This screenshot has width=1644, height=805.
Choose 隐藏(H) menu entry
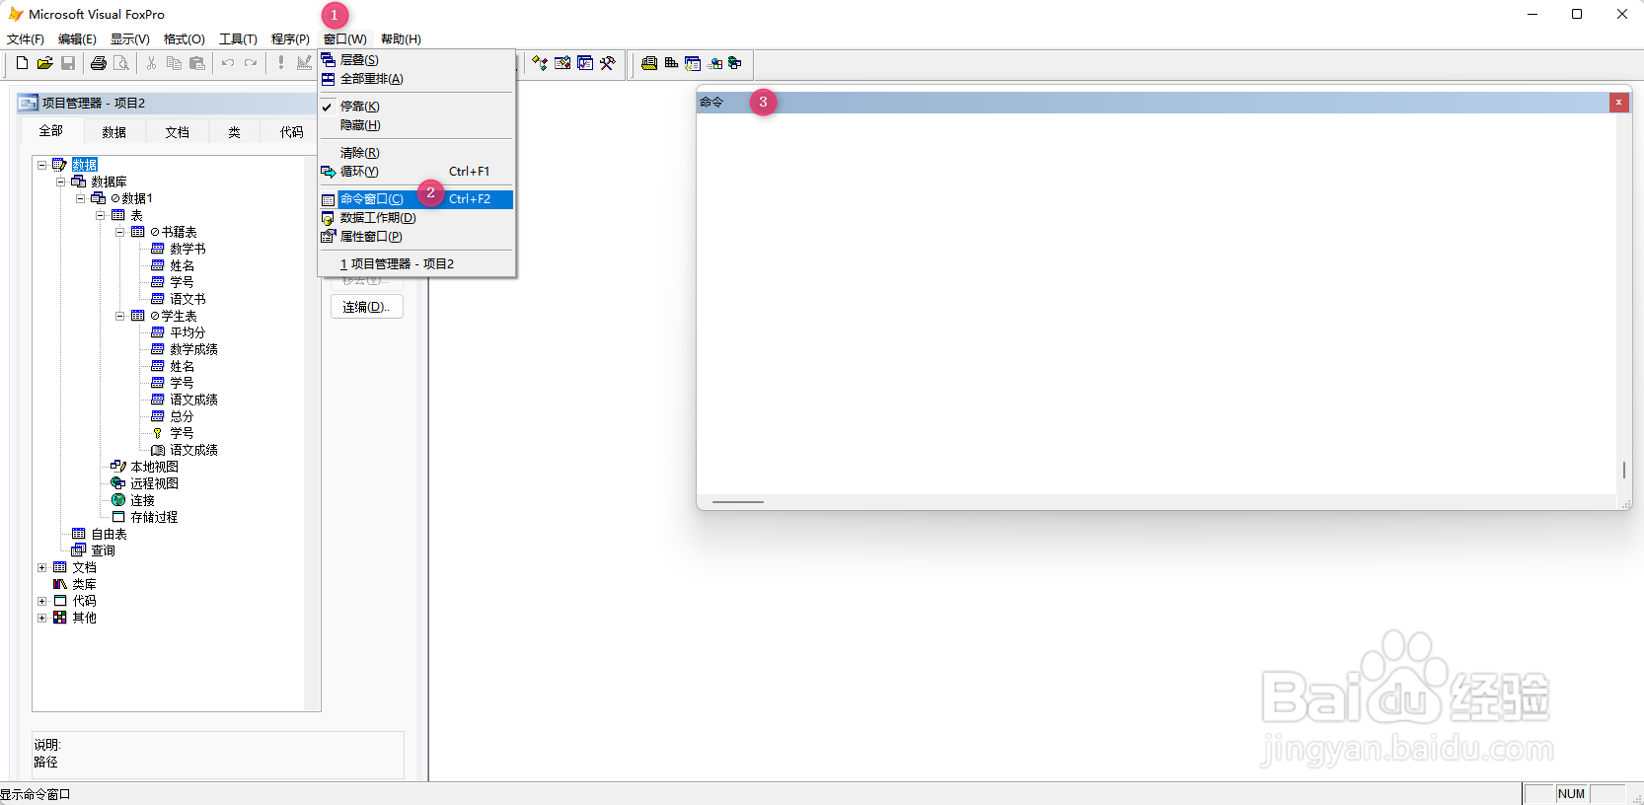pyautogui.click(x=415, y=125)
